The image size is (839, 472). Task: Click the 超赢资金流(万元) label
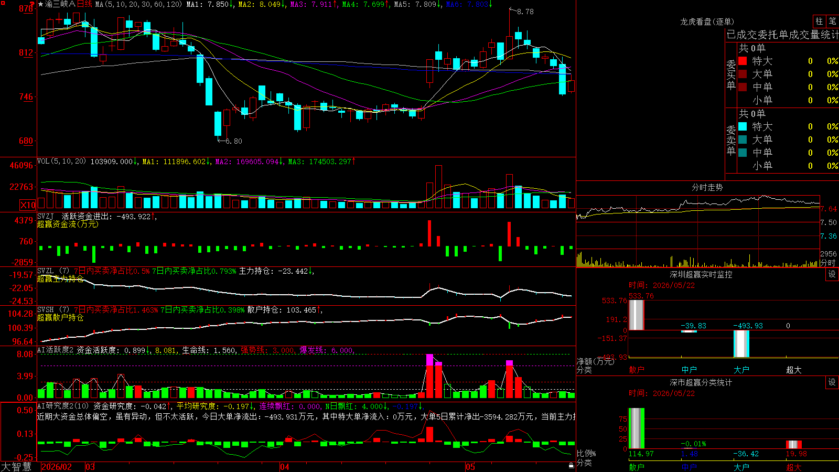[68, 224]
